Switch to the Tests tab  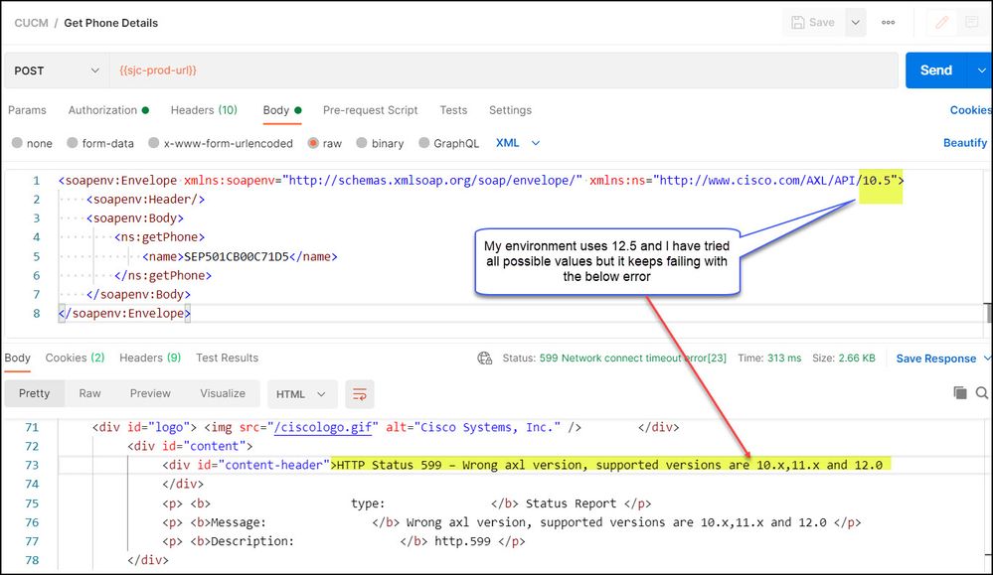[453, 110]
